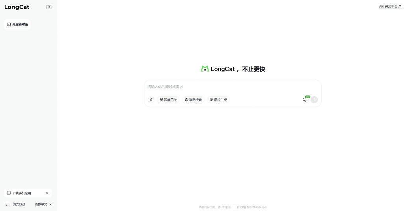Toggle 图片生成 image generation mode
This screenshot has height=211, width=404.
pos(218,100)
